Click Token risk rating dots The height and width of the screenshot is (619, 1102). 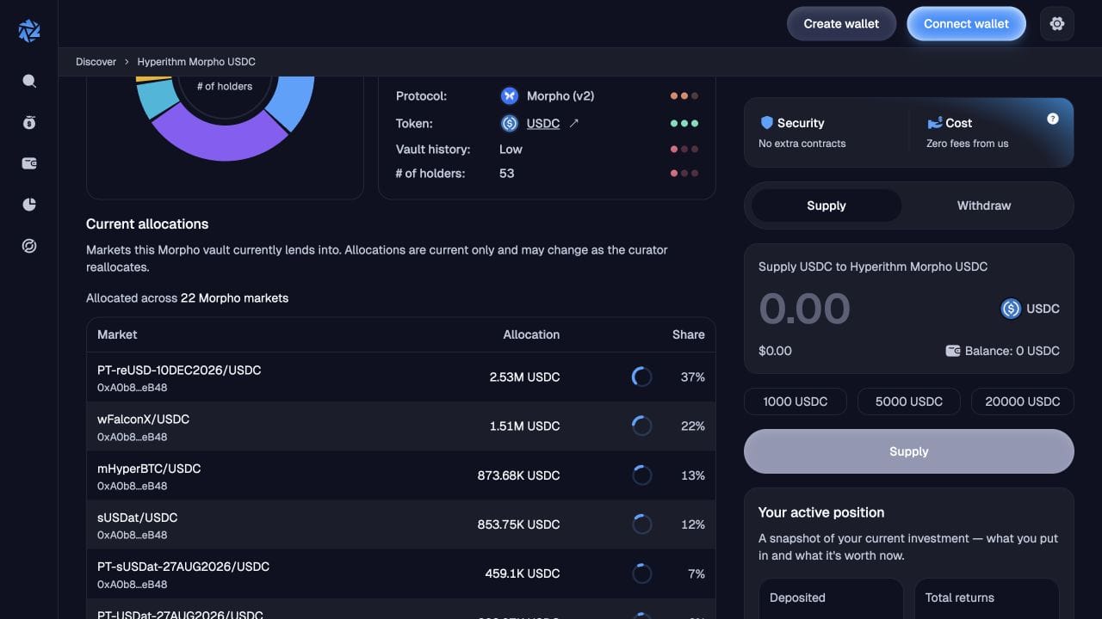pyautogui.click(x=684, y=124)
